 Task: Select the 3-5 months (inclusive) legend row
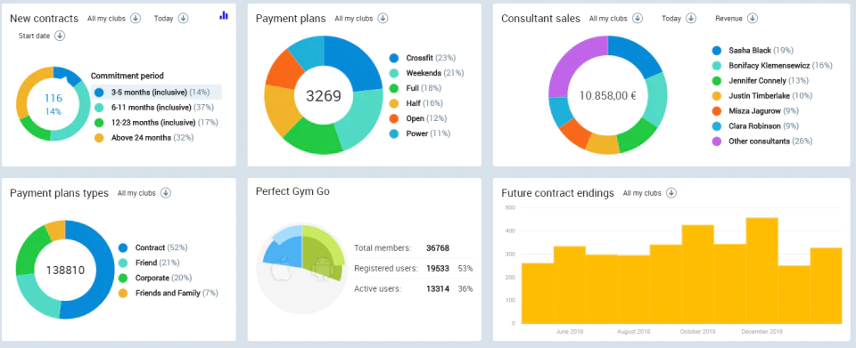point(156,92)
